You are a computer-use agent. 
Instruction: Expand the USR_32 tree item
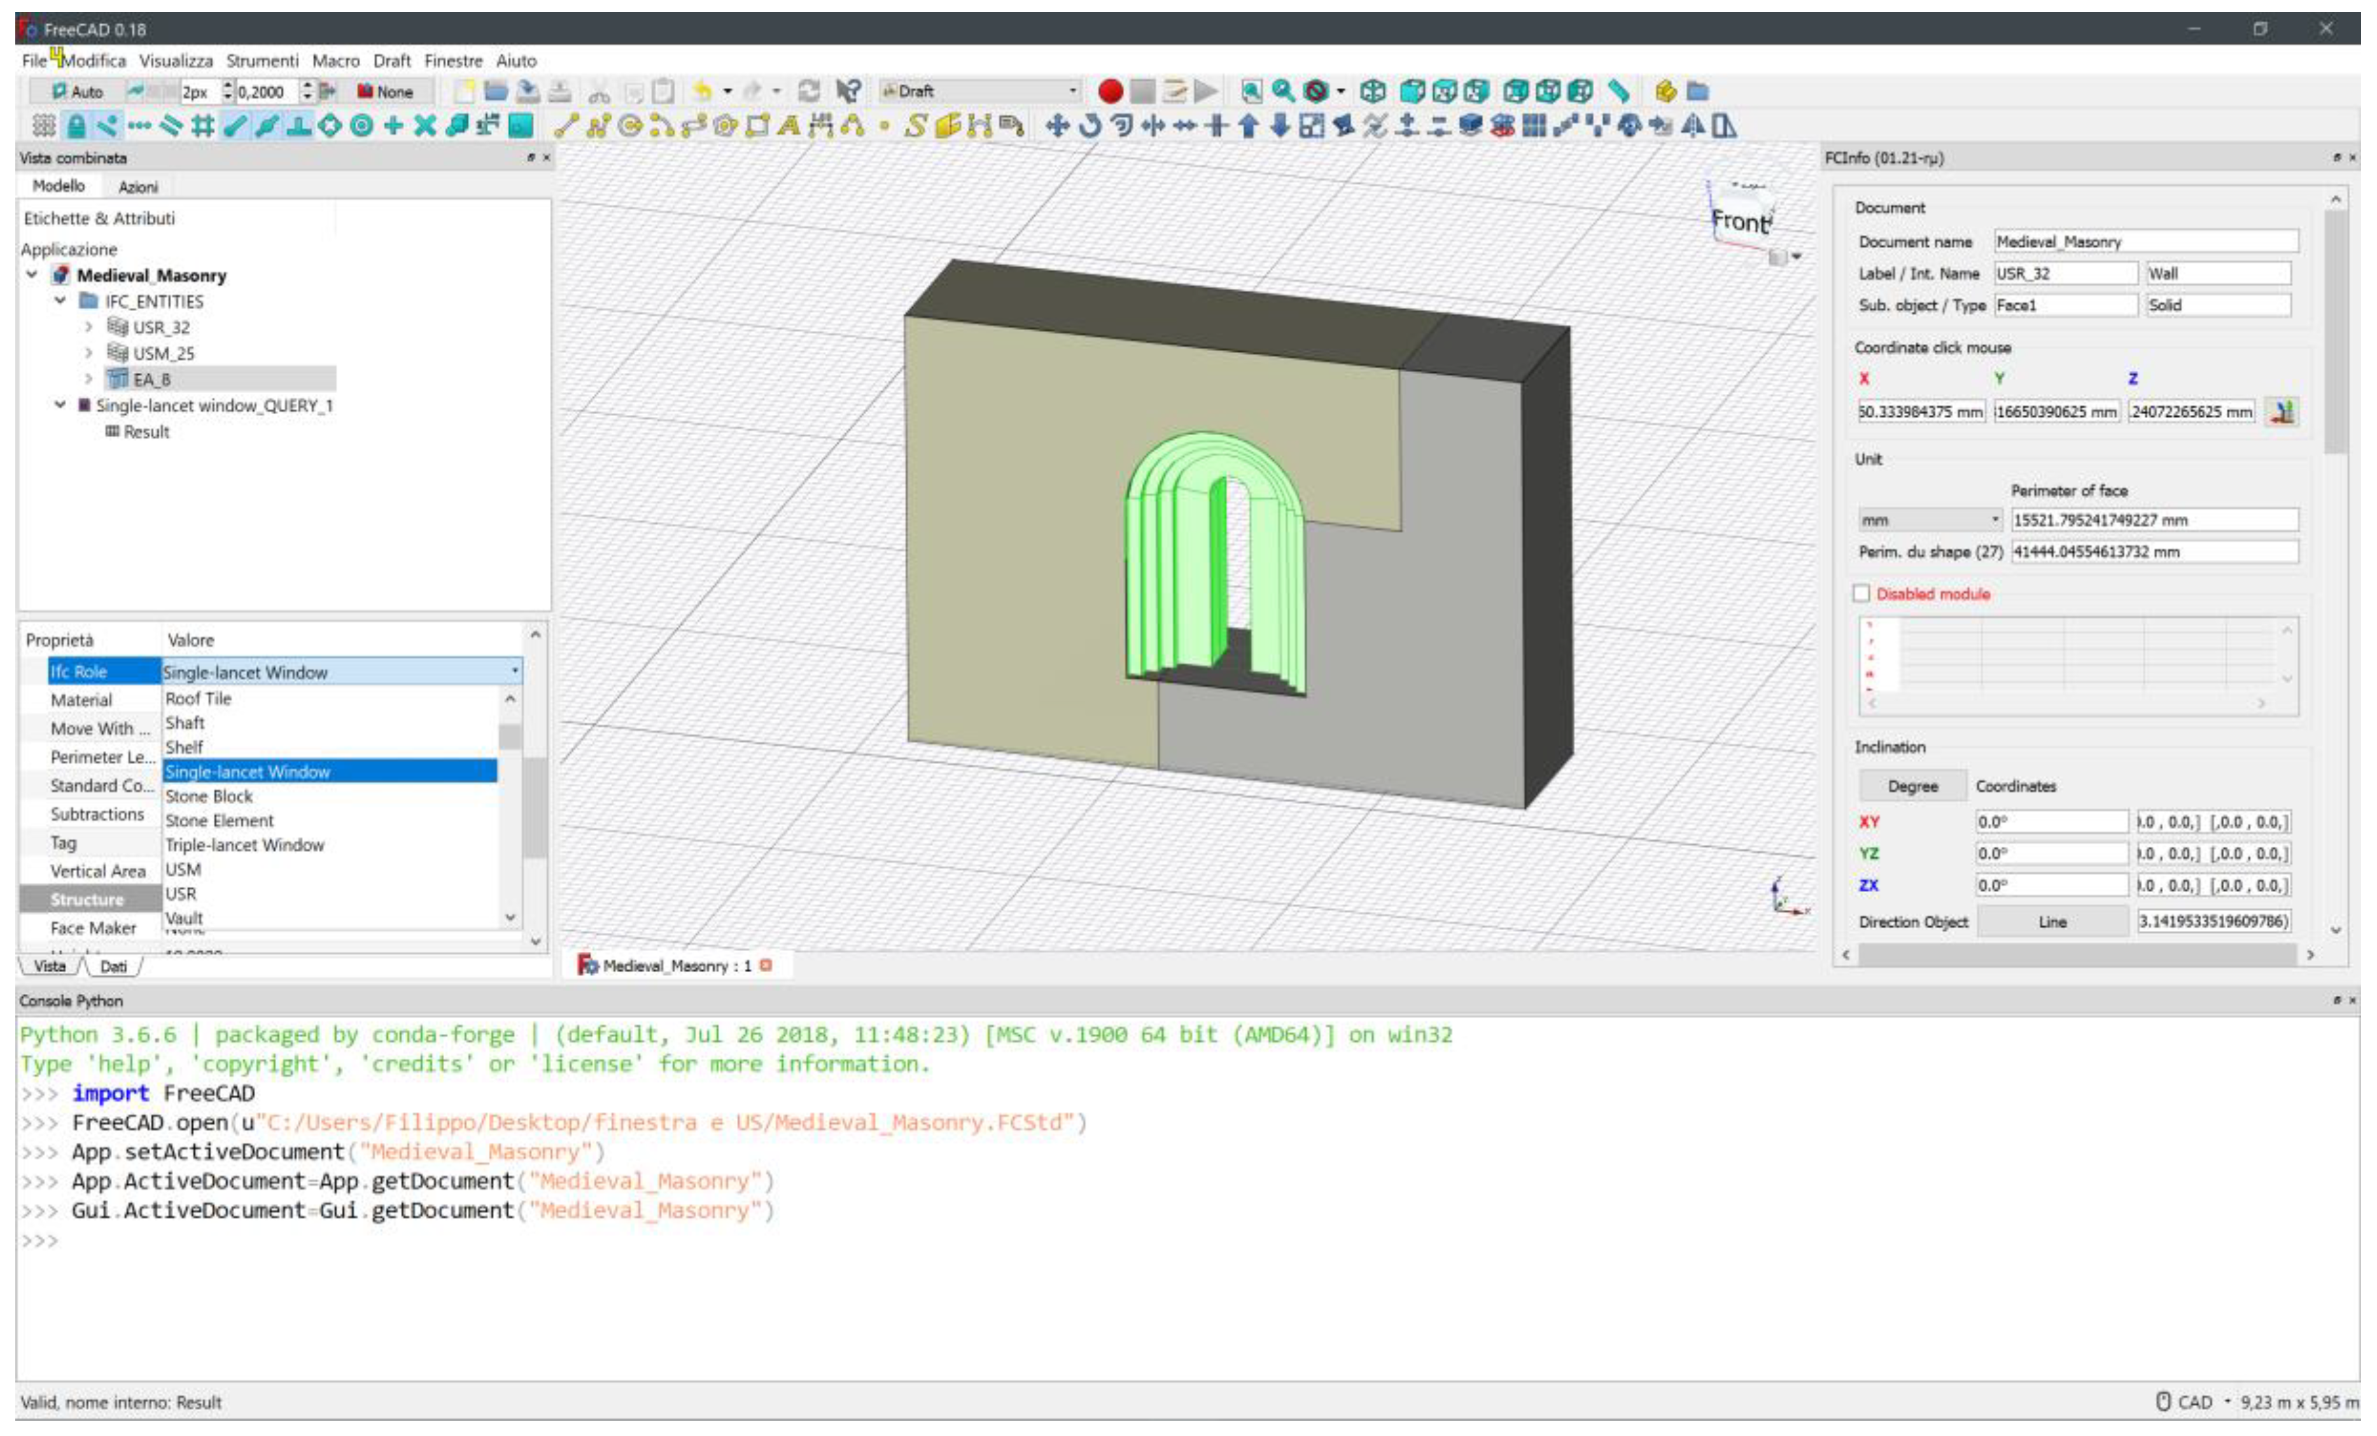[88, 328]
